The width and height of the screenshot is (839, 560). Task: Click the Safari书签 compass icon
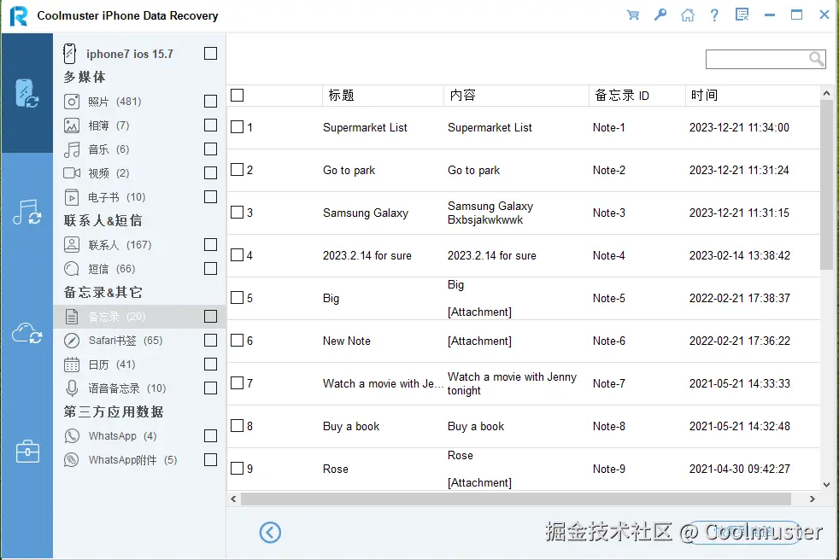(72, 341)
